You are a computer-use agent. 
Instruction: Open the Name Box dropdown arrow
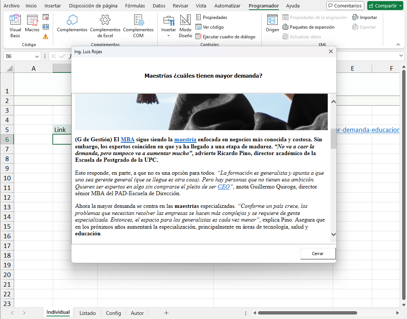36,56
